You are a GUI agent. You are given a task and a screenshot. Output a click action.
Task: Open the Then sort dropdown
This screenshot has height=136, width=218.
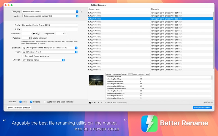pos(50,52)
